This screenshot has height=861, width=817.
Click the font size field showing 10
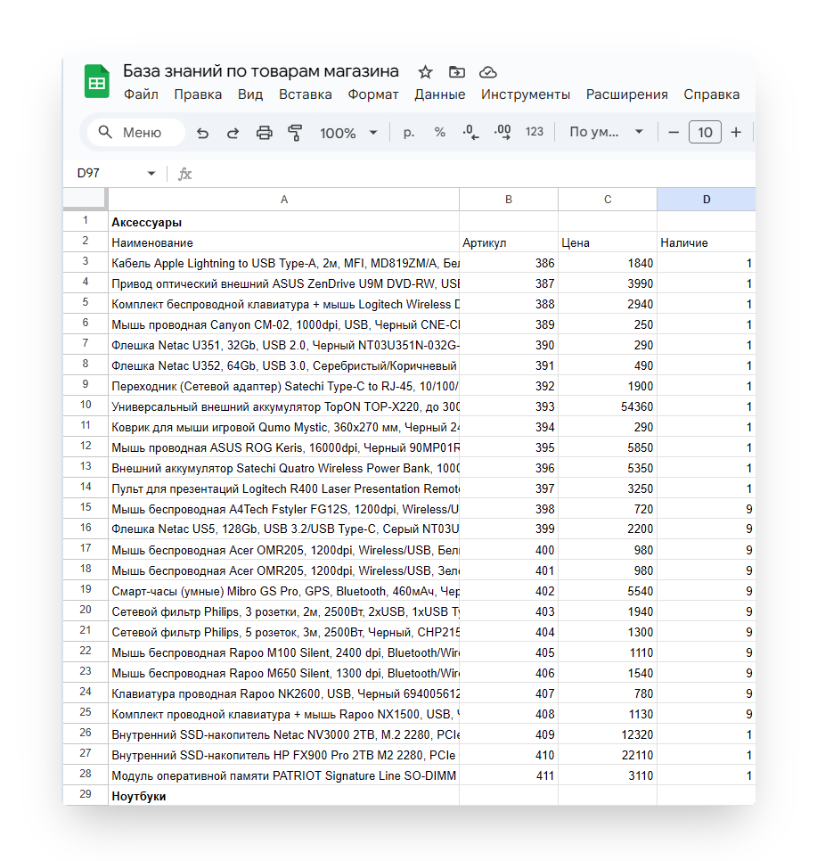point(705,132)
